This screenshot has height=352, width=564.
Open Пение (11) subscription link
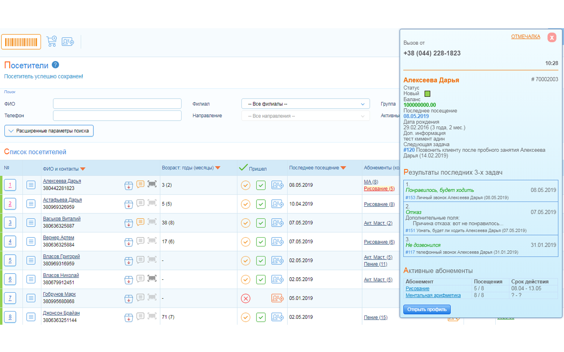coord(375,264)
